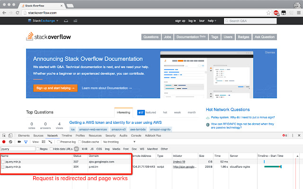Viewport: 303px width, 189px height.
Task: Tick the Regex filter checkbox
Action: point(38,149)
